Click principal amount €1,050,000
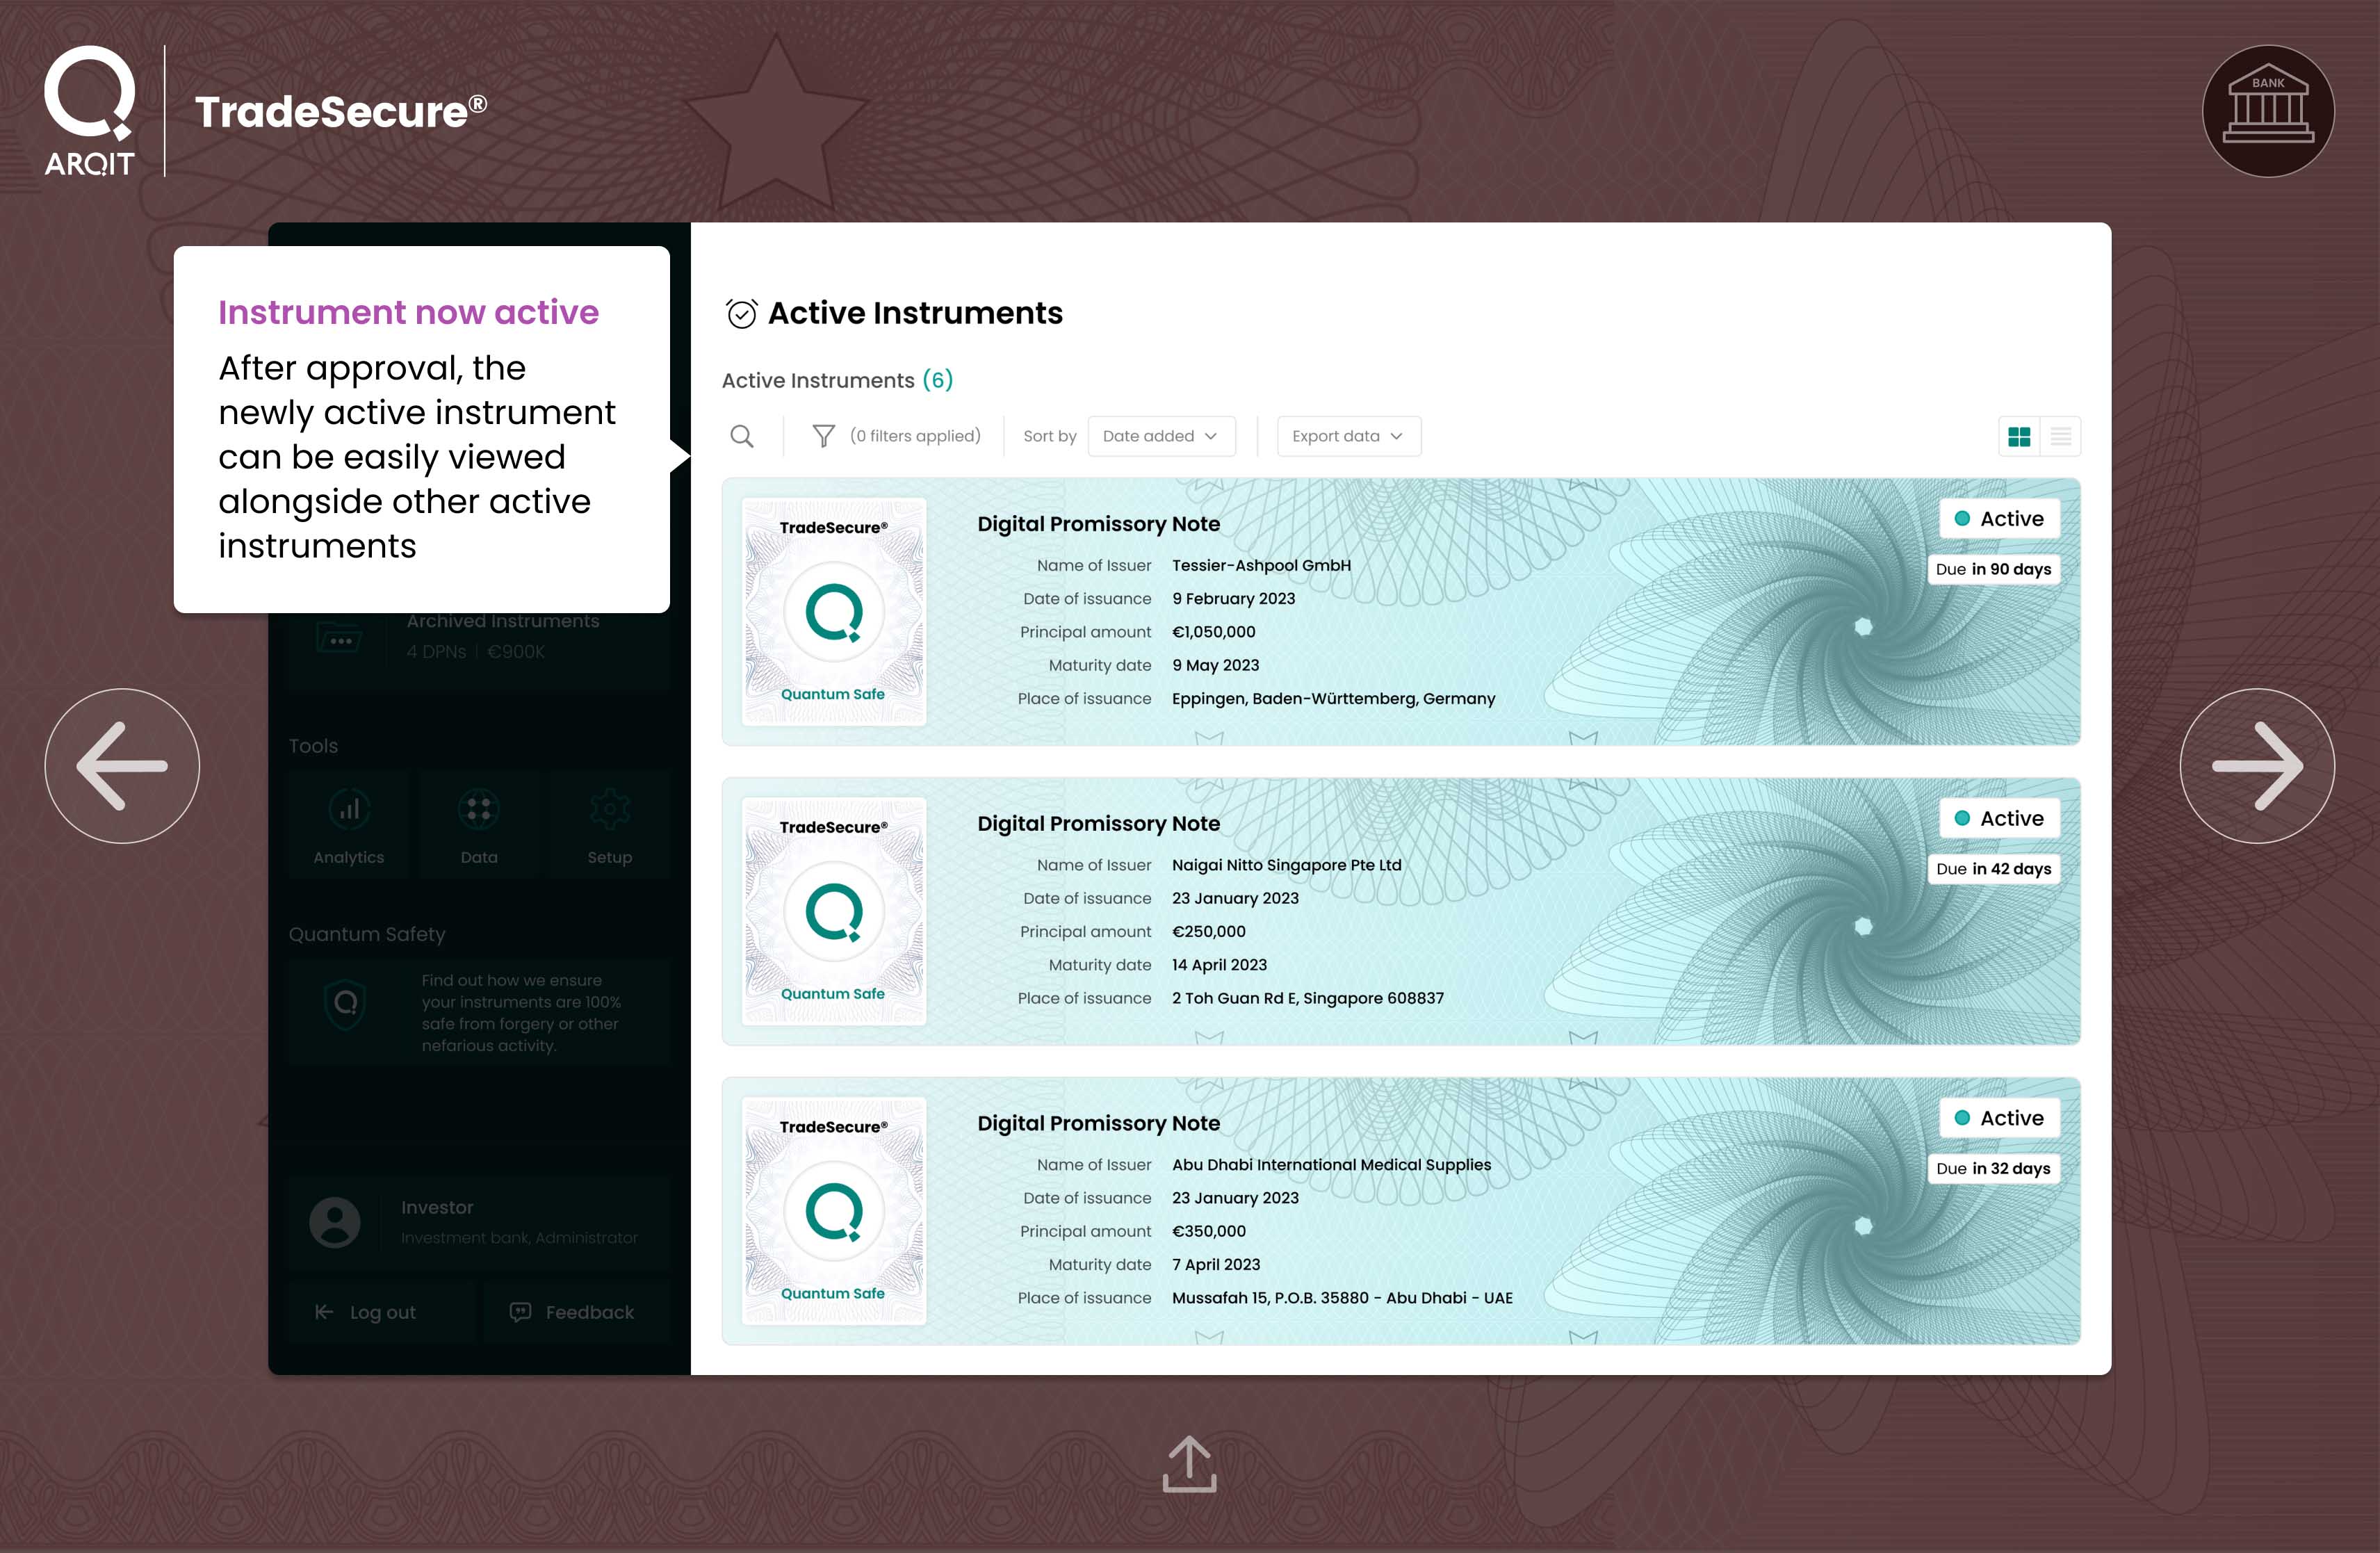 click(x=1213, y=632)
